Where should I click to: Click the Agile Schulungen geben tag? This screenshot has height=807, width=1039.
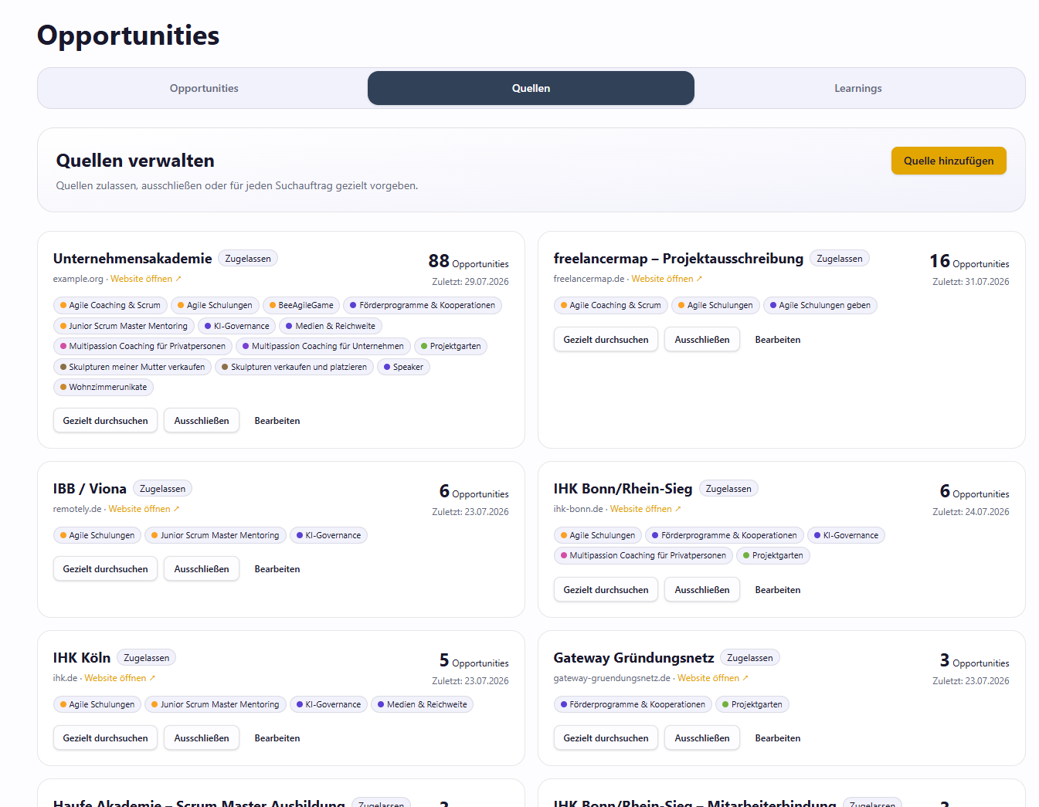820,305
